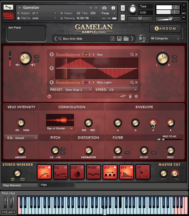Toggle the DYN effect on or off
This screenshot has height=216, width=189.
(x=44, y=172)
